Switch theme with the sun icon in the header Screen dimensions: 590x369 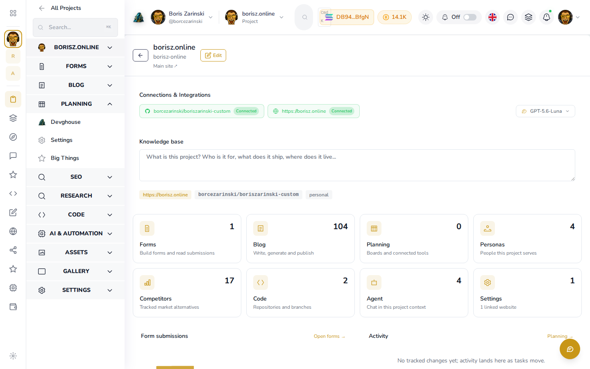(x=426, y=17)
